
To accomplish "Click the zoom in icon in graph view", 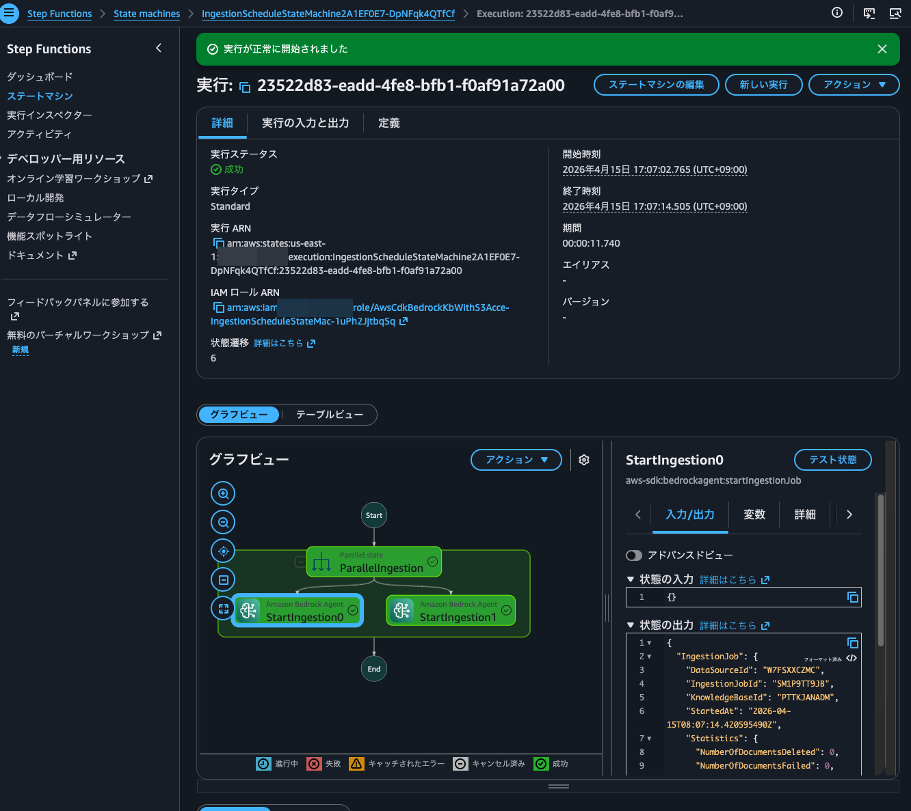I will pyautogui.click(x=223, y=493).
